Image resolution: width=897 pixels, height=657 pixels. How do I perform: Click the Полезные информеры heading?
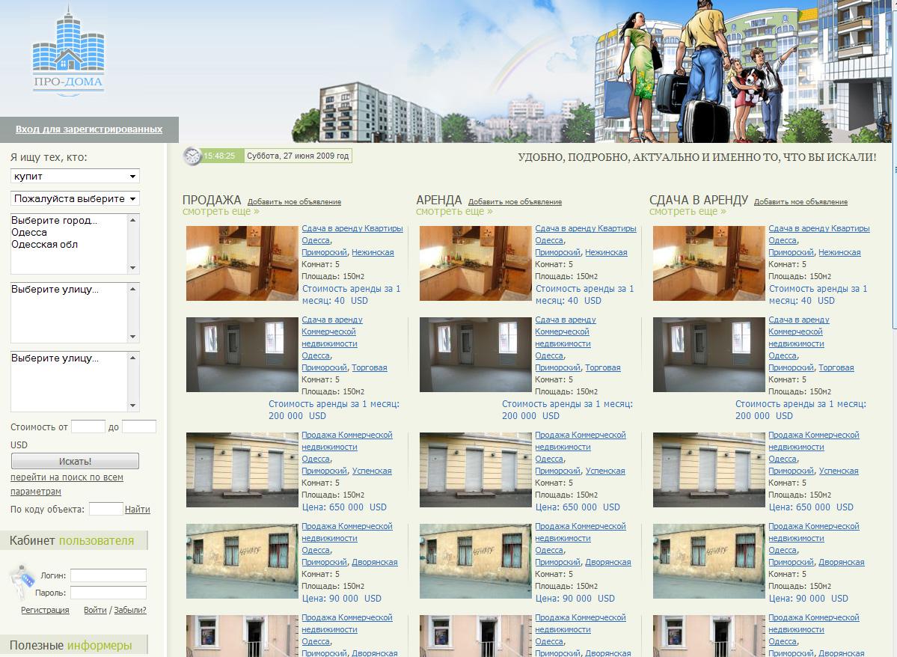click(x=71, y=646)
